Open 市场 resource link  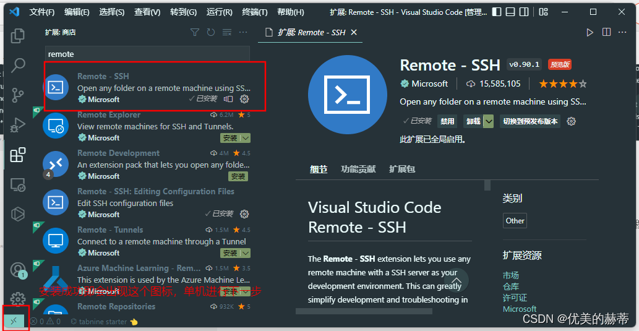tap(510, 275)
